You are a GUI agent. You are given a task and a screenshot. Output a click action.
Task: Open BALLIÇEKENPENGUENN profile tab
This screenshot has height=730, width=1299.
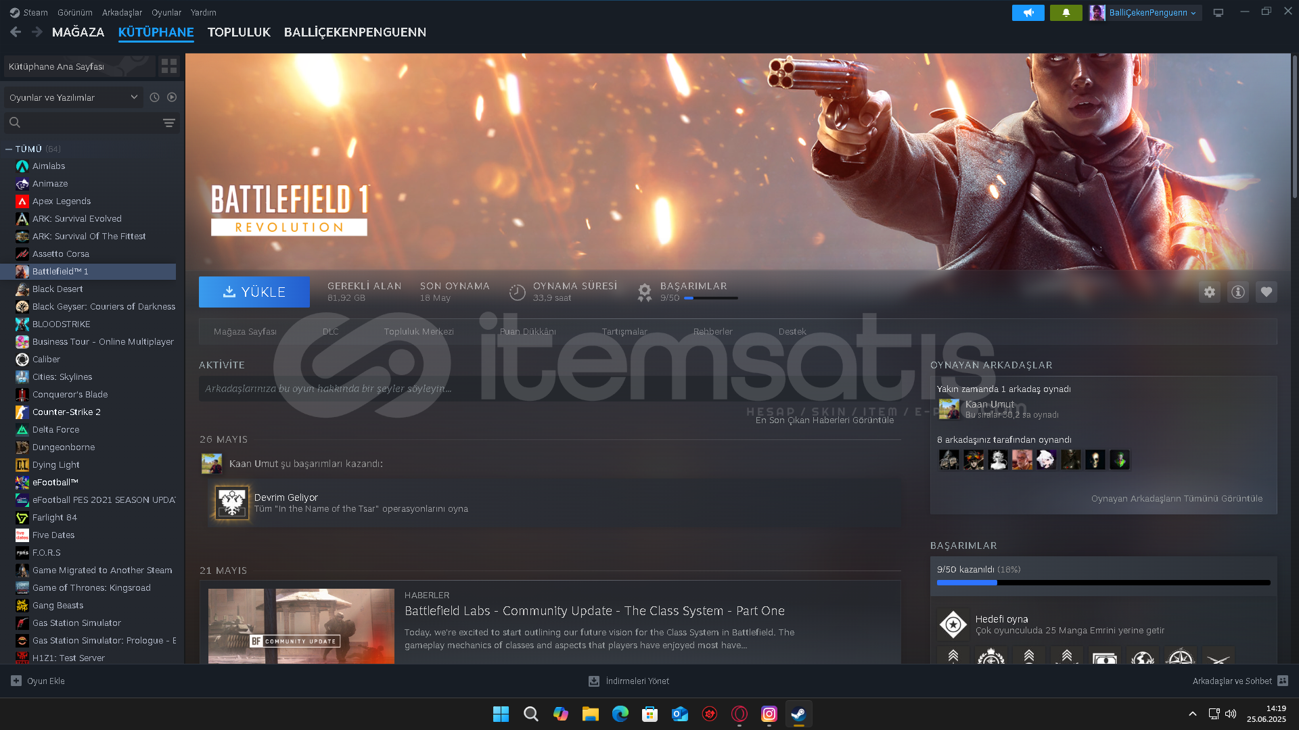[355, 32]
